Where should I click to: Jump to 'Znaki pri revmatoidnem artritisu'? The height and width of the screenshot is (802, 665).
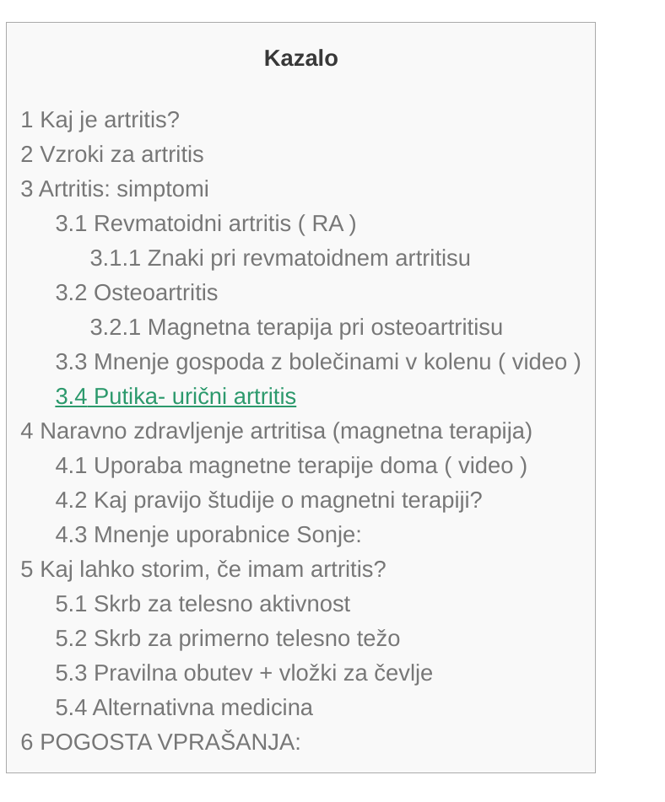(280, 258)
